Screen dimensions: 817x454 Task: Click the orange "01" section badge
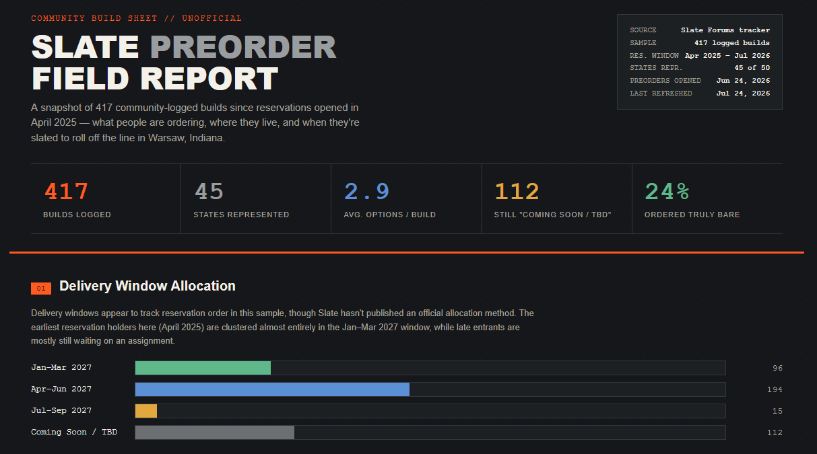coord(41,289)
